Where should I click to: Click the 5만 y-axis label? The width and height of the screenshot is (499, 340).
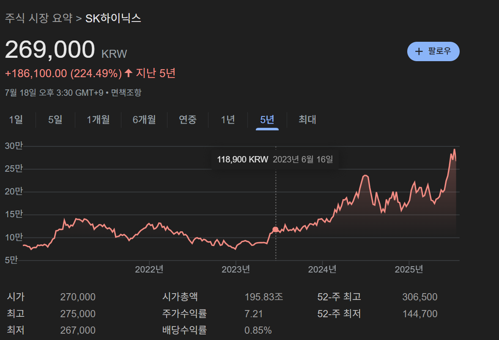click(11, 260)
